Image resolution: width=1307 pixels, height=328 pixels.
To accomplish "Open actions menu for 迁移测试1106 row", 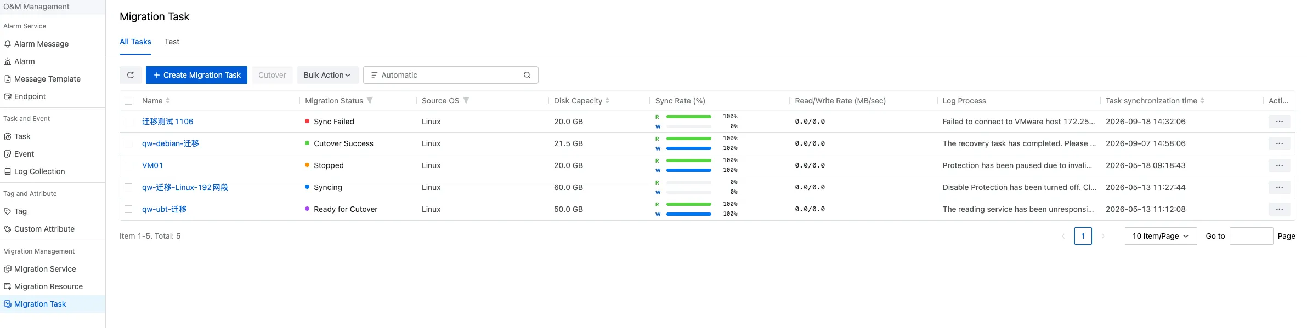I will (x=1280, y=122).
